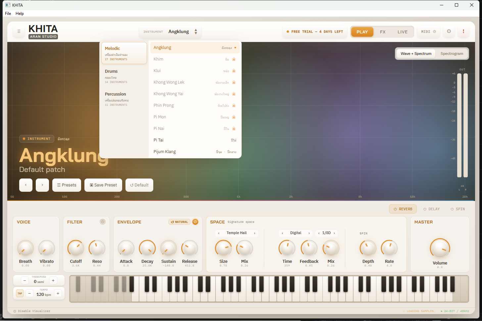The image size is (482, 321).
Task: Select Angklung in the instrument list
Action: pyautogui.click(x=195, y=48)
